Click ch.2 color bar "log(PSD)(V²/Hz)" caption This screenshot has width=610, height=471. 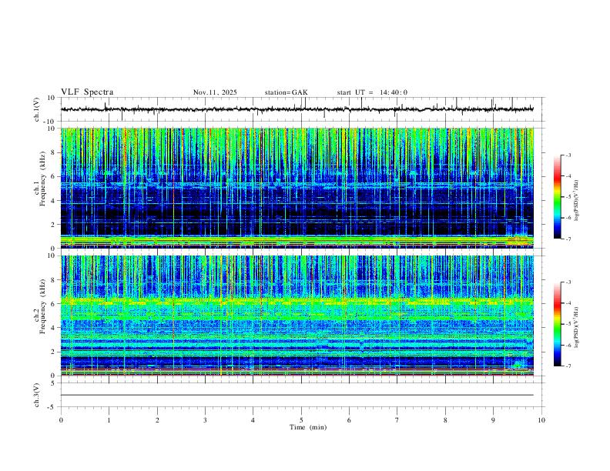tap(577, 328)
